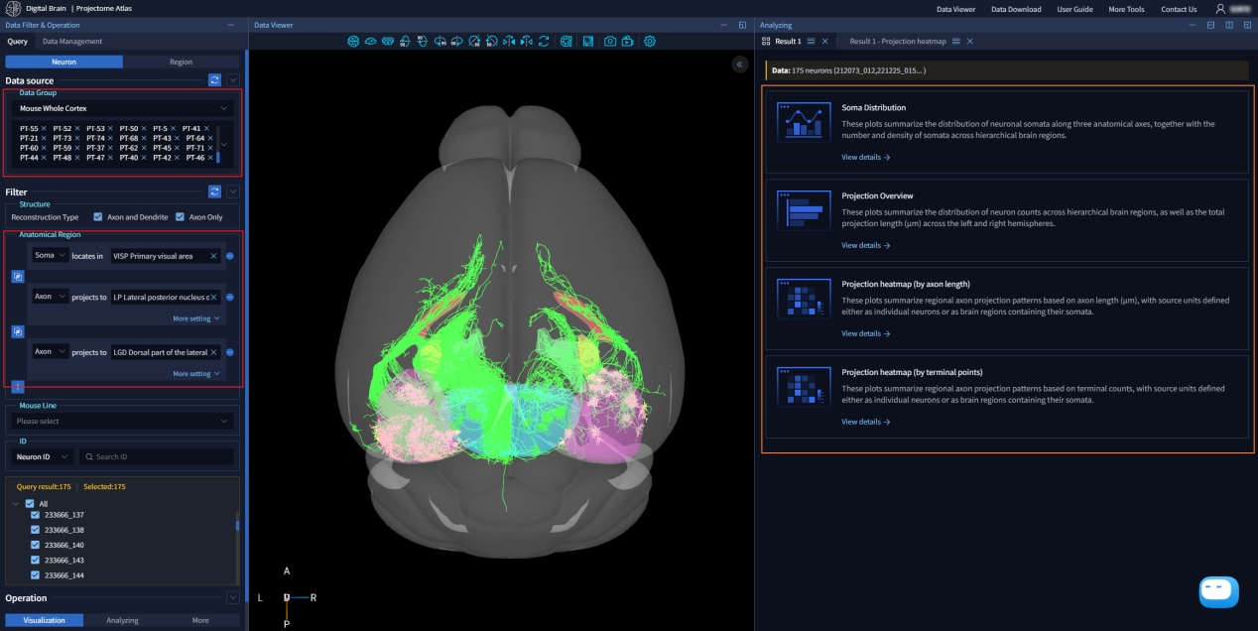Click the Analyzing button in Operation section

coord(122,620)
